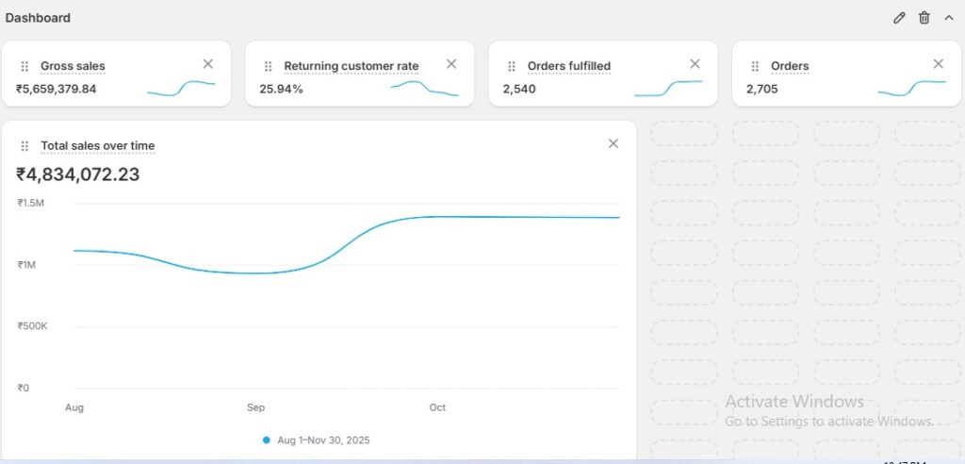Click the Orders card sparkline chart
Screen dimensions: 965x464
[911, 88]
